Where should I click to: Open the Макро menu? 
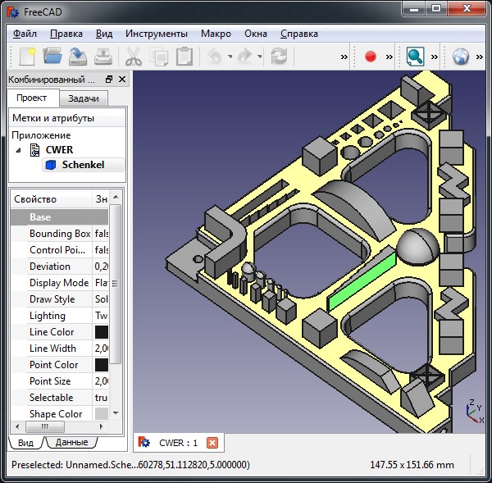216,34
